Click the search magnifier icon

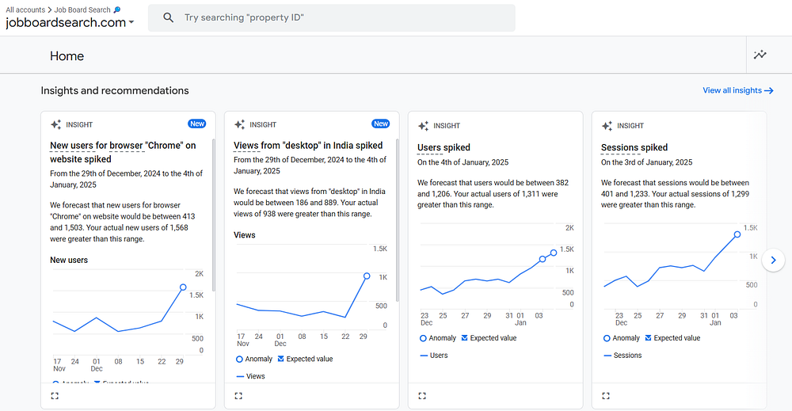click(x=168, y=17)
